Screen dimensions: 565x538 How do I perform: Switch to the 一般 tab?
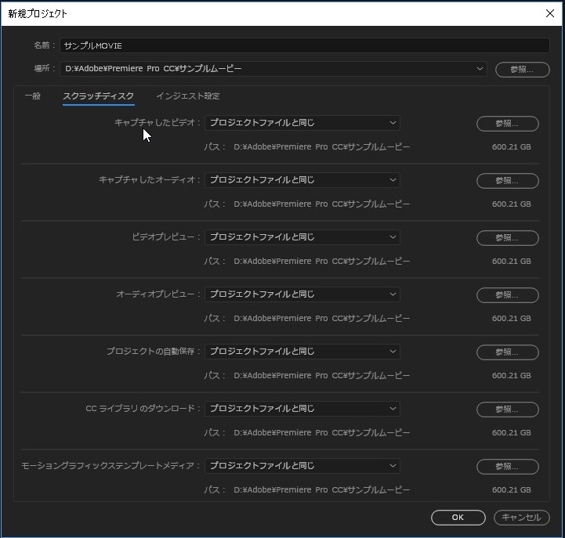(32, 96)
